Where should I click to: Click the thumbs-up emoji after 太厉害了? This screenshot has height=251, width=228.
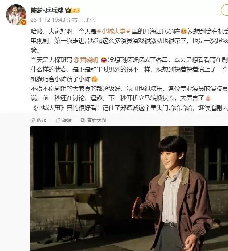(208, 98)
